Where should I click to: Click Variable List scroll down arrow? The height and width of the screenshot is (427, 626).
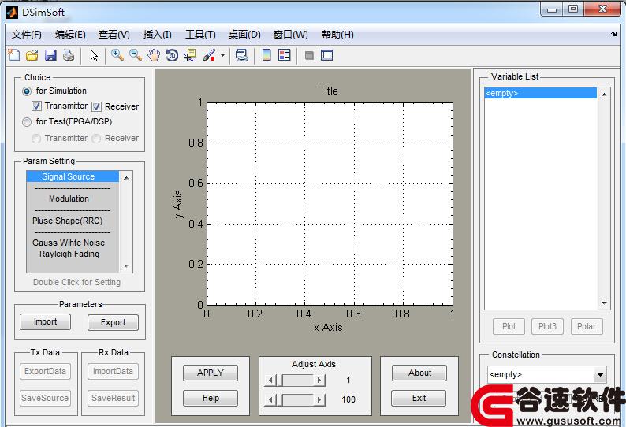click(604, 303)
